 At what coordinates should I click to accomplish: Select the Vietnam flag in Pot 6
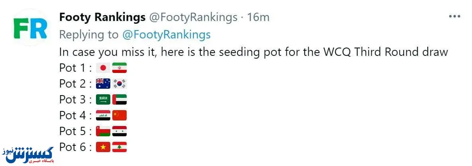[103, 147]
